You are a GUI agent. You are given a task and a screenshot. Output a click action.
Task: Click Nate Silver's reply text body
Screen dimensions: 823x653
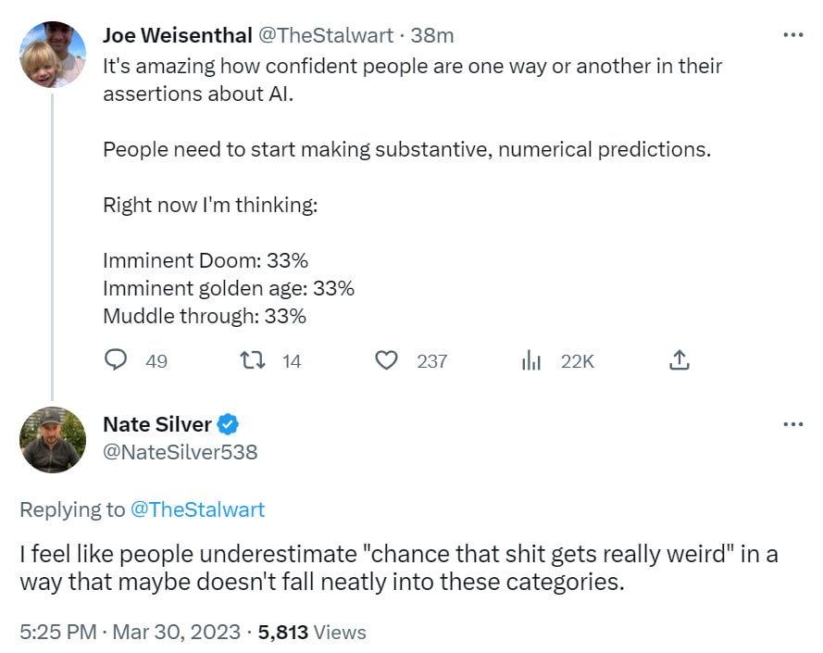pos(398,570)
